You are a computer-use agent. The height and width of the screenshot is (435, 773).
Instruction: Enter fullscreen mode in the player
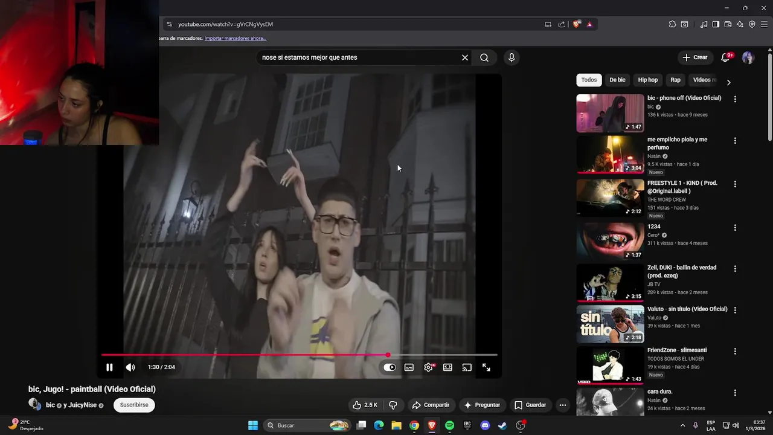pos(486,367)
